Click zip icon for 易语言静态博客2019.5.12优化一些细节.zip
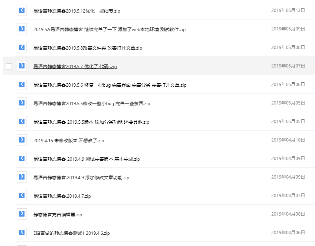The width and height of the screenshot is (315, 246). (x=22, y=10)
